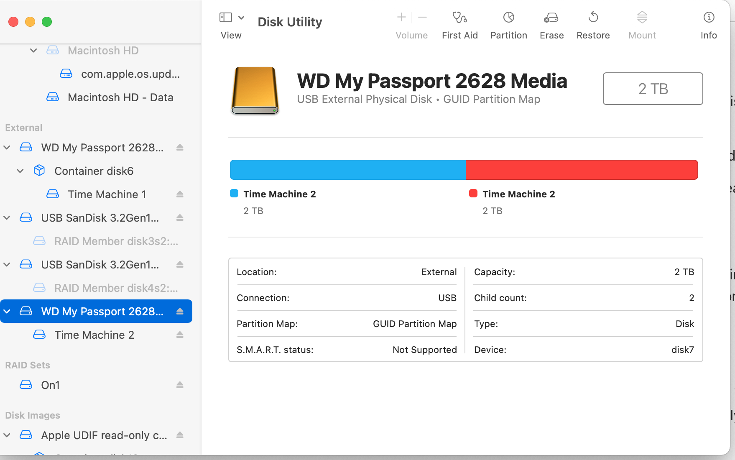
Task: Eject USB SanDisk holding RAID Member disk4s2
Action: pos(180,264)
